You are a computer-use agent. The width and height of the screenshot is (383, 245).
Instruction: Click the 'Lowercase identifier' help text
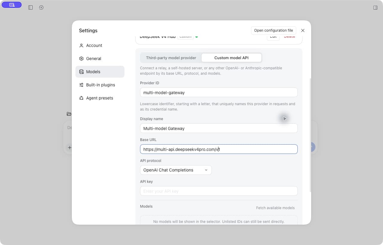pos(218,107)
